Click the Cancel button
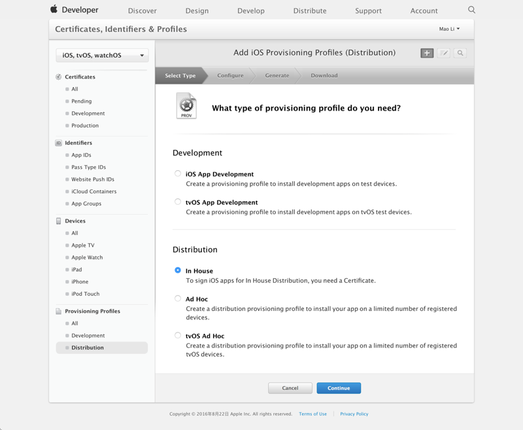This screenshot has height=430, width=523. click(290, 388)
